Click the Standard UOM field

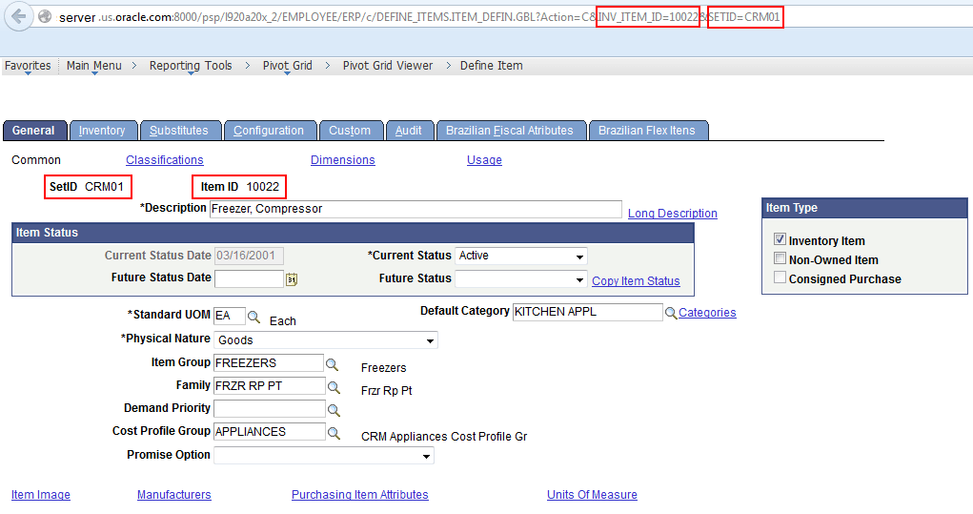(x=230, y=316)
